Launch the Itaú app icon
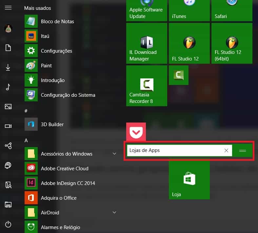This screenshot has height=233, width=258. pyautogui.click(x=31, y=36)
